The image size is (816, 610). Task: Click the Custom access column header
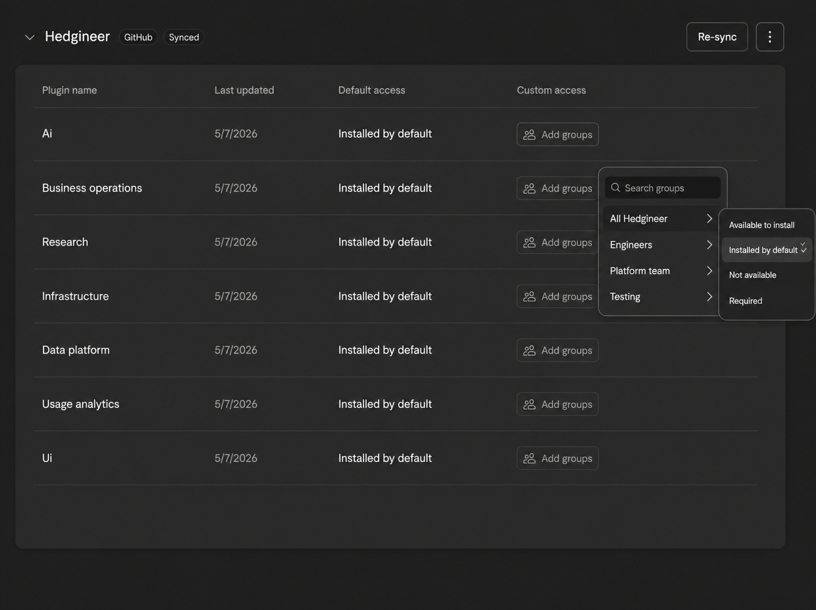(x=551, y=90)
